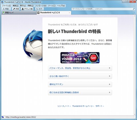
Task: Switch to the 受信トレイ inbox tab
Action: point(19,13)
